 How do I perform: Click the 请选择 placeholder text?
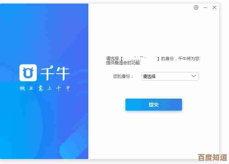(x=149, y=76)
